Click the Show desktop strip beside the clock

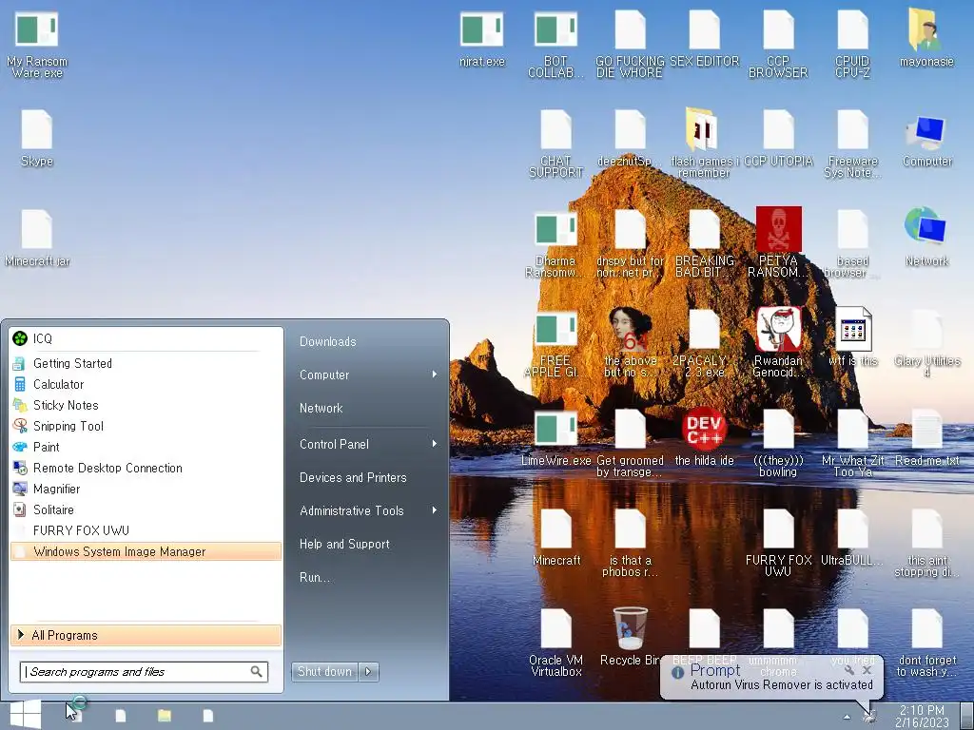point(966,717)
